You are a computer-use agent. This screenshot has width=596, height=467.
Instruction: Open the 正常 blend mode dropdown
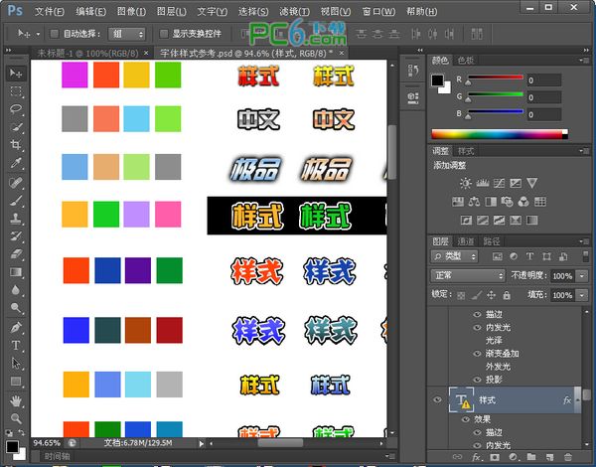(468, 275)
